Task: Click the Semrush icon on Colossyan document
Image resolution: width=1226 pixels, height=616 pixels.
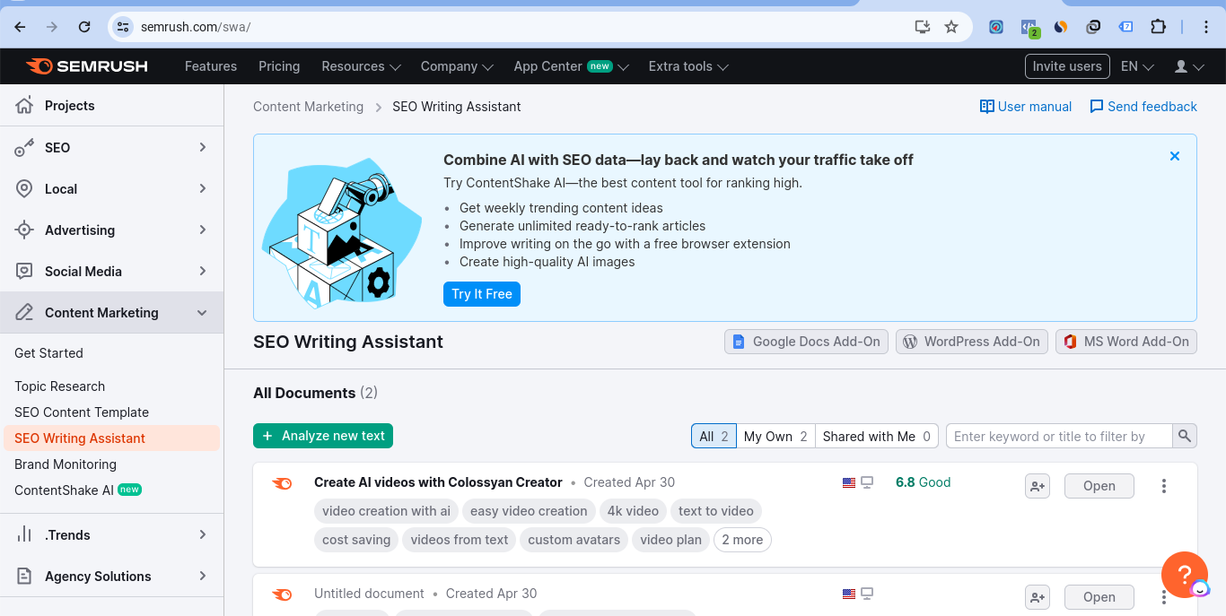Action: click(x=282, y=484)
